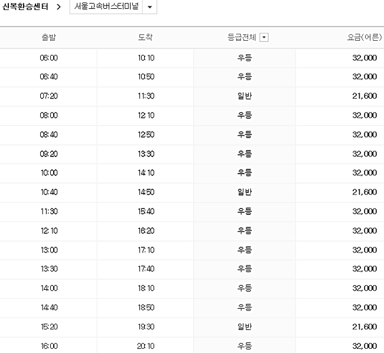
Task: Click 일반 grade in the 15:20 row
Action: pyautogui.click(x=245, y=327)
